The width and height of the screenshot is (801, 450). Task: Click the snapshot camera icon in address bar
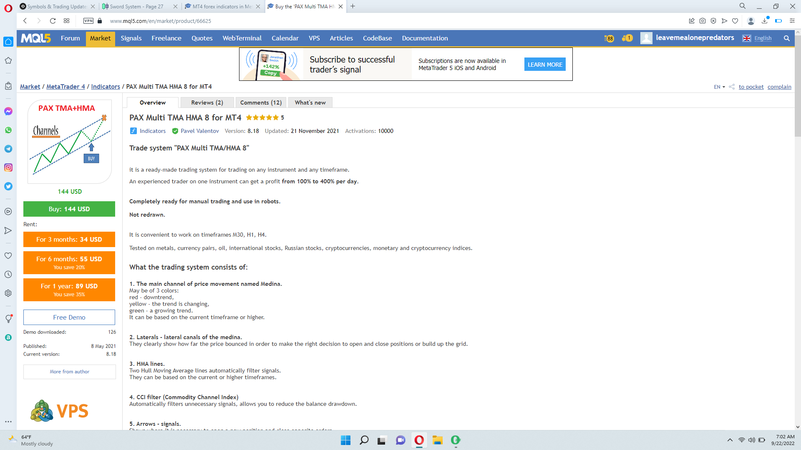pos(703,21)
